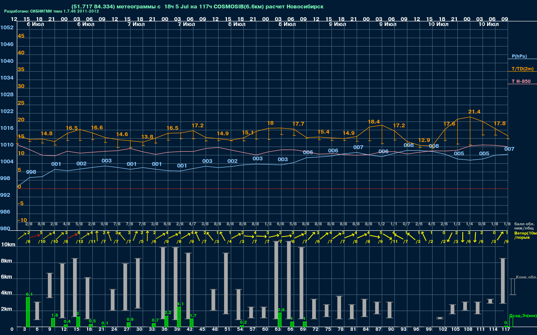Click the 0.7 precipitation value label

[x=155, y=320]
